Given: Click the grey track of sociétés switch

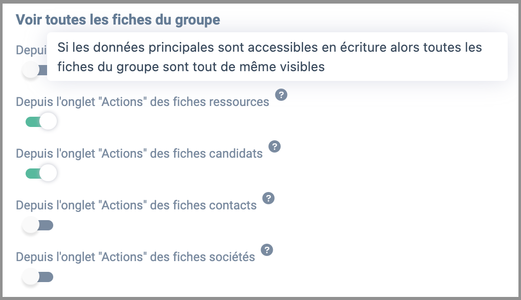Looking at the screenshot, I should (x=46, y=277).
